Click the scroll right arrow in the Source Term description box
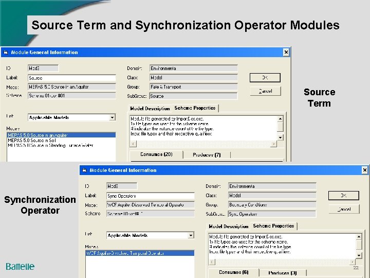 274,144
